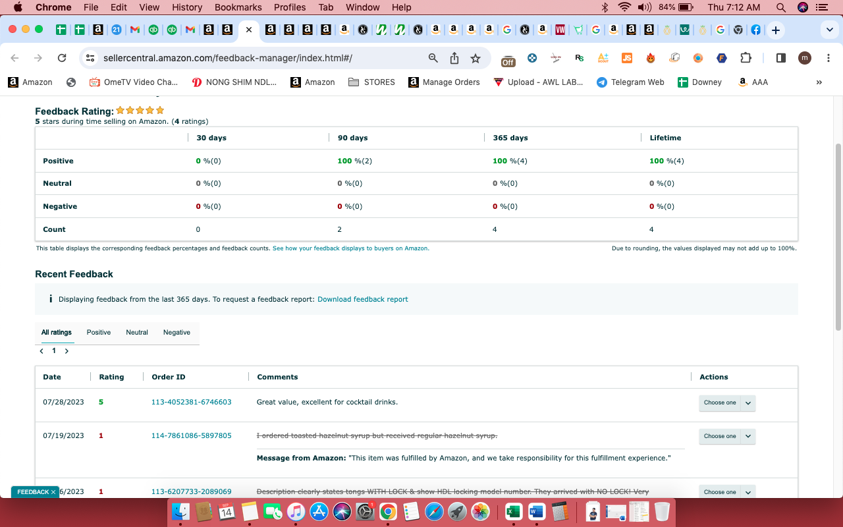
Task: Open Finder from the Dock
Action: coord(180,511)
